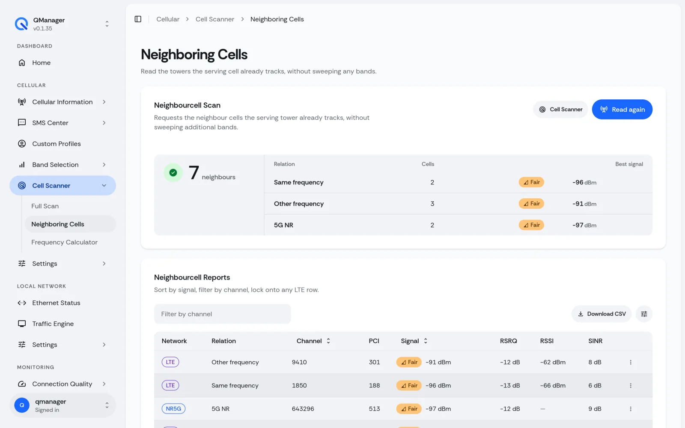The height and width of the screenshot is (428, 685).
Task: Sort table by Signal column
Action: point(414,341)
